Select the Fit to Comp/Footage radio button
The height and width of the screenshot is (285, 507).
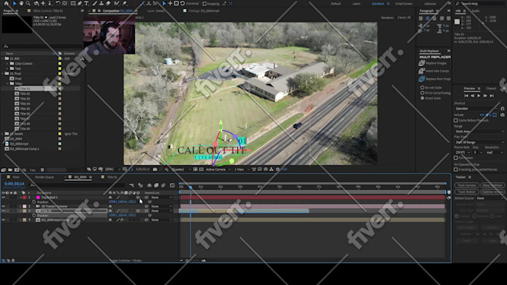(422, 92)
